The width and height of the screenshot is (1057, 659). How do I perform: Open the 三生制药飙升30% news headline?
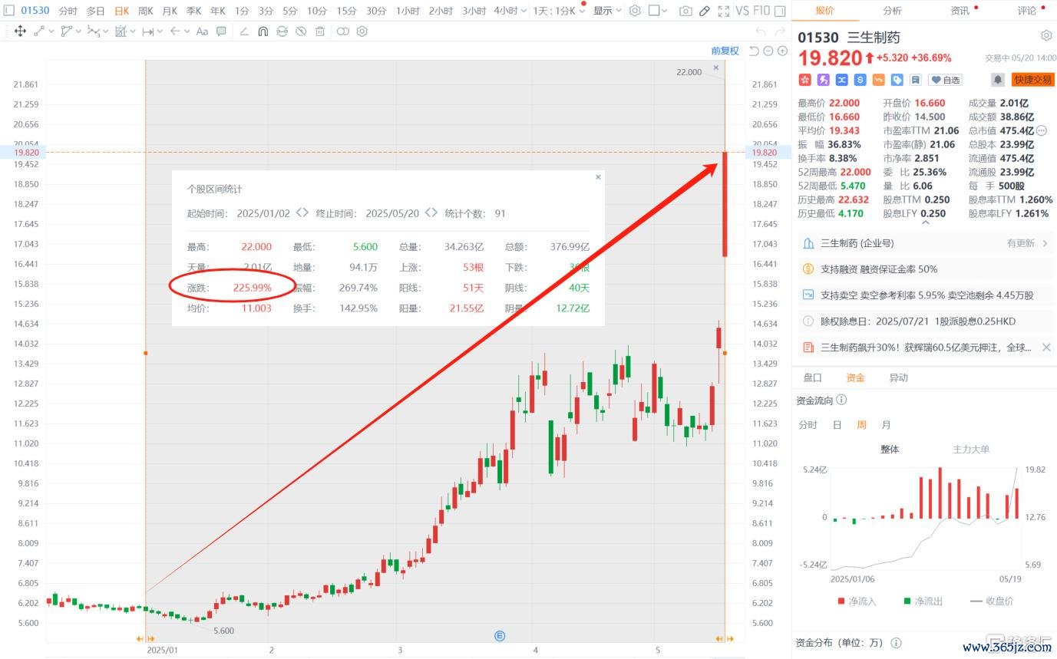(x=926, y=348)
